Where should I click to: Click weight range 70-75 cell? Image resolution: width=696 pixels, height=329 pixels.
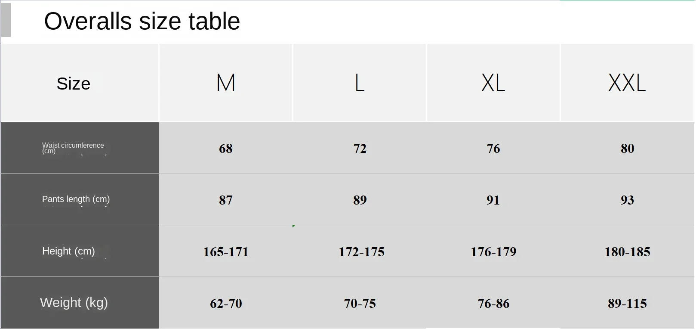pos(360,304)
